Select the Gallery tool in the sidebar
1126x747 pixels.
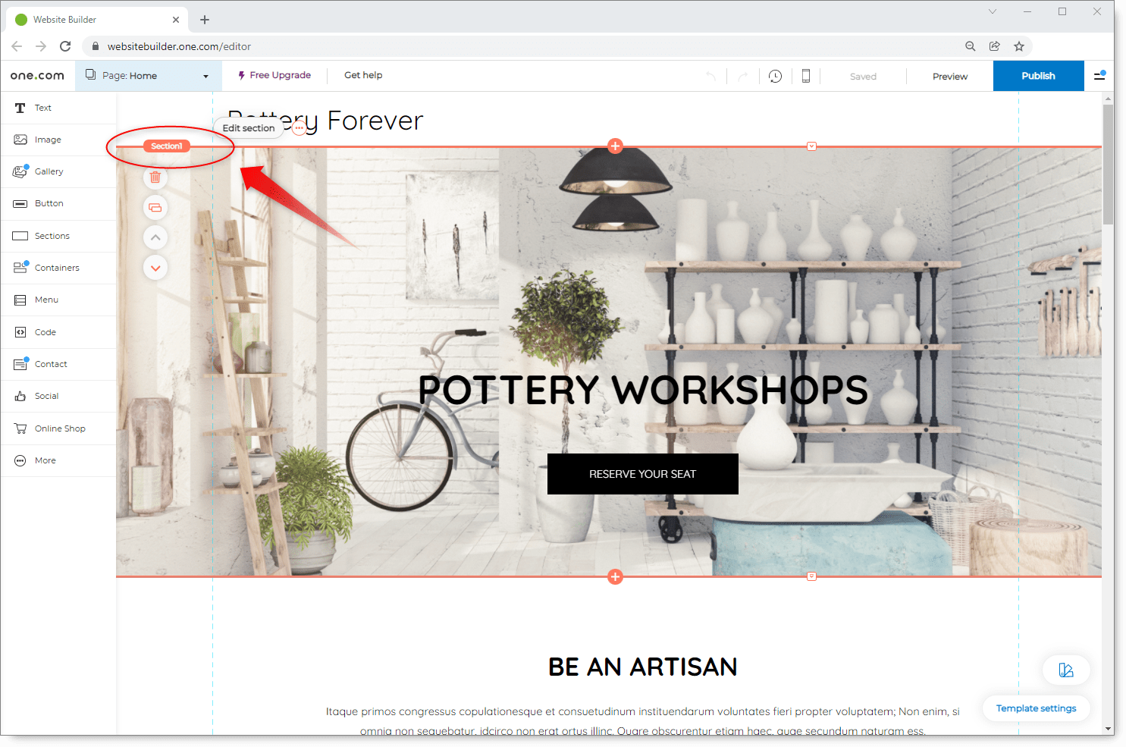[49, 171]
